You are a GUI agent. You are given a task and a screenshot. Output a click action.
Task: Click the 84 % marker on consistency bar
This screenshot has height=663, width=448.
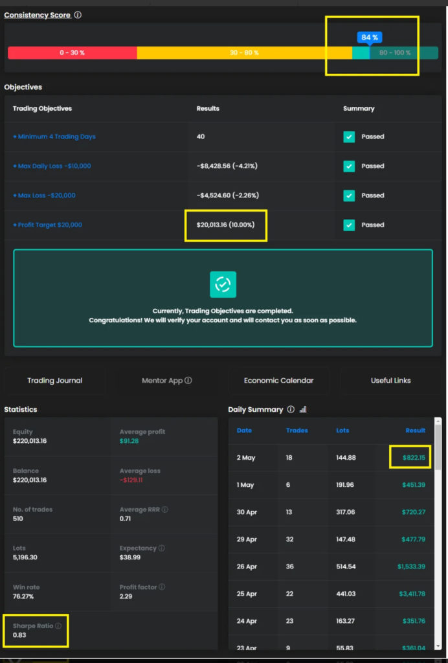pos(370,38)
